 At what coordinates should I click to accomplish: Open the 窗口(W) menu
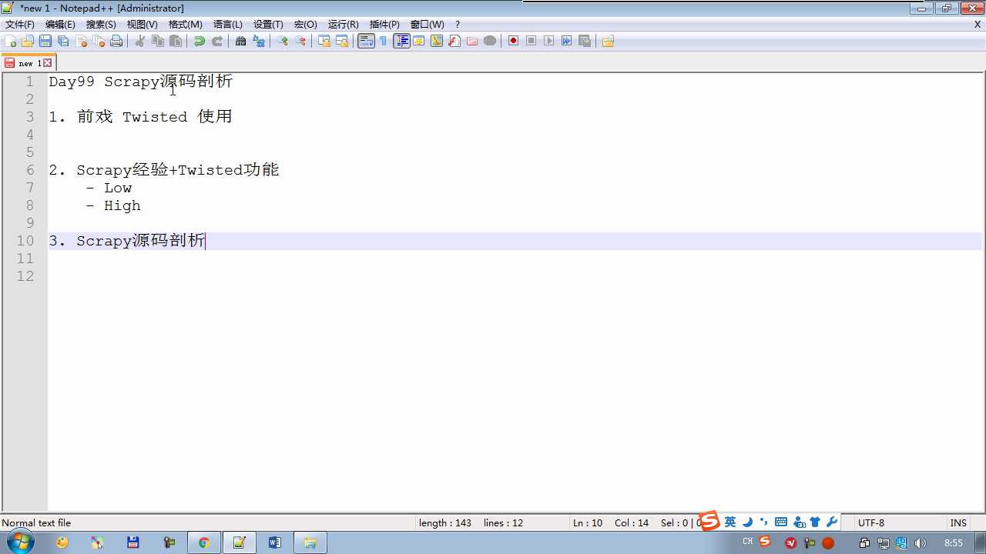point(428,25)
